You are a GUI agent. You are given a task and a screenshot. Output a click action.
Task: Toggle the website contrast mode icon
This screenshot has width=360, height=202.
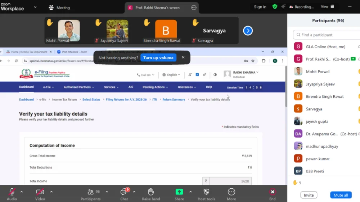pyautogui.click(x=215, y=75)
